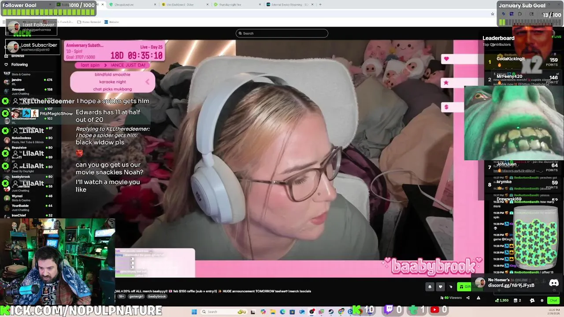Click the discord.gg/Ydr9jJFyzB invite text
564x317 pixels.
click(x=511, y=285)
